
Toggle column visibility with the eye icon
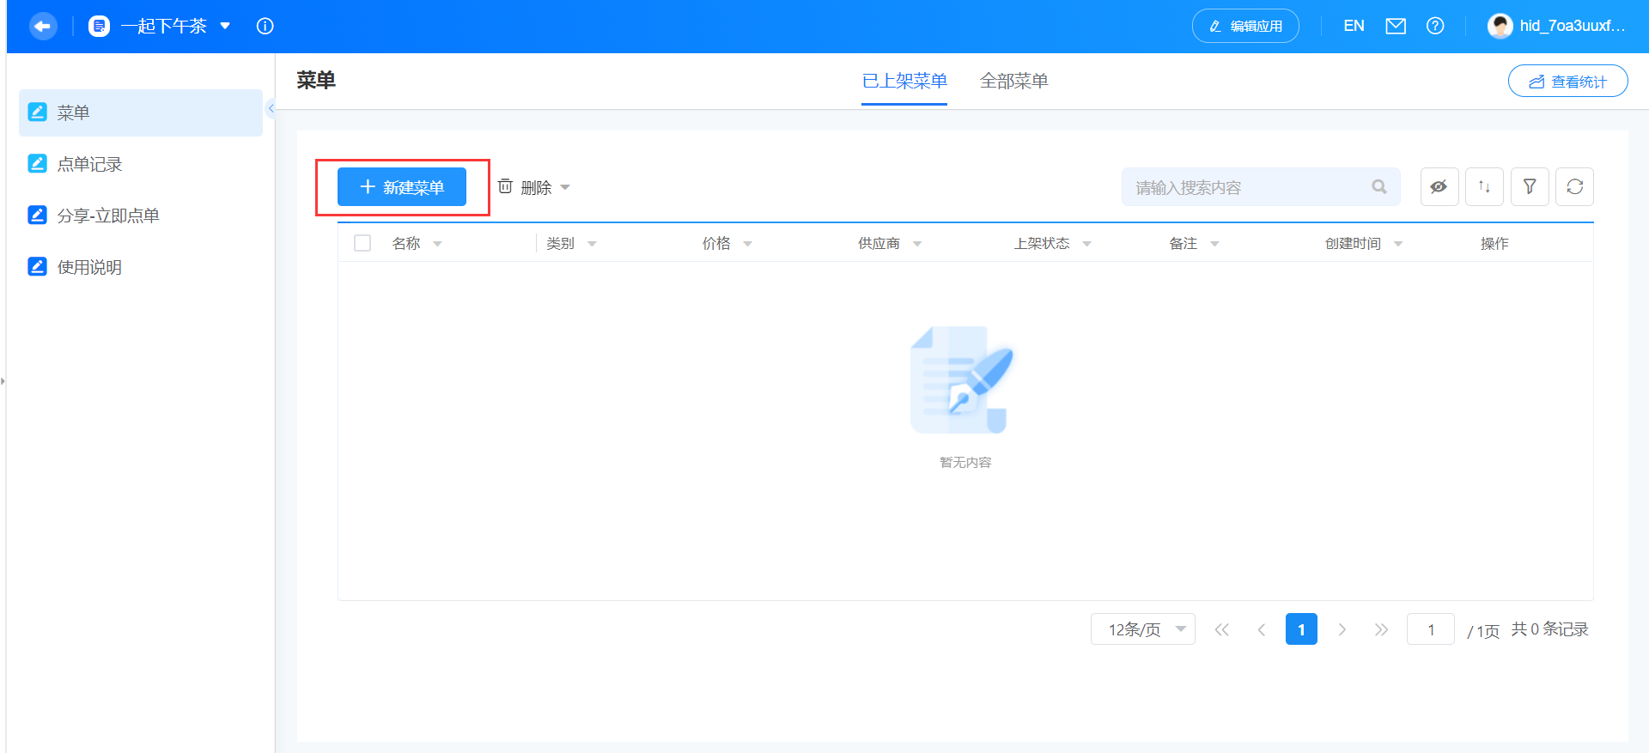(x=1439, y=187)
